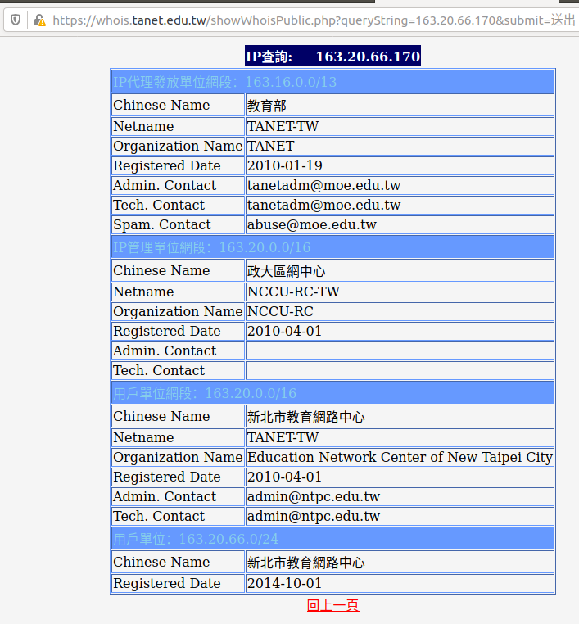Image resolution: width=579 pixels, height=624 pixels.
Task: Click the 回上一頁 link
Action: (x=333, y=605)
